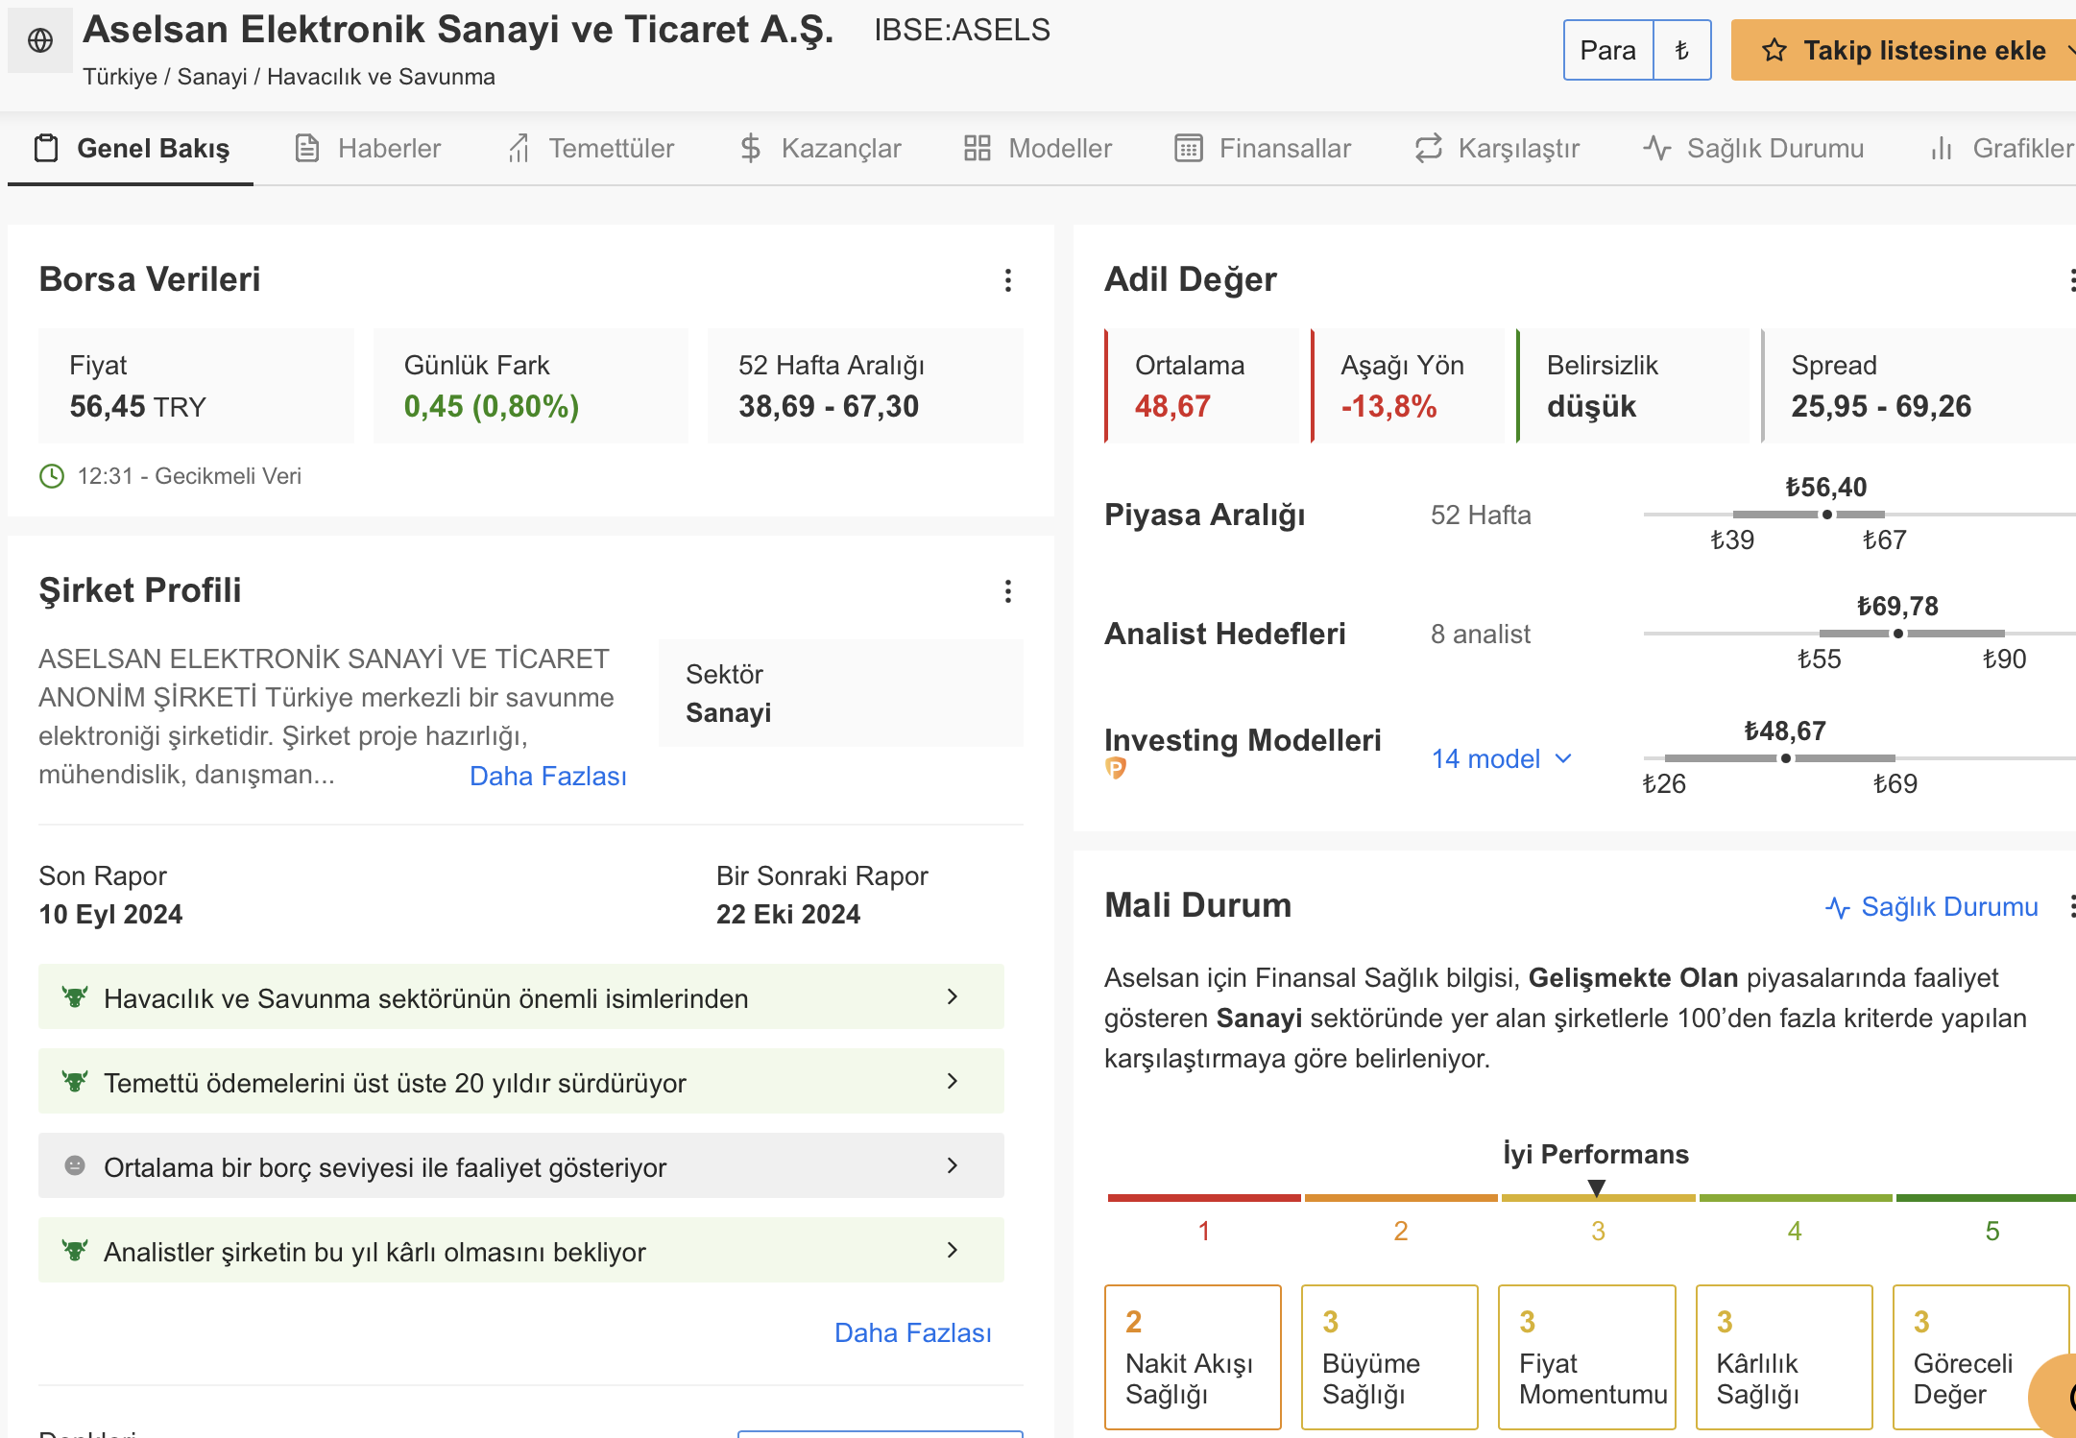This screenshot has width=2076, height=1438.
Task: Select the Para currency toggle option
Action: [x=1608, y=50]
